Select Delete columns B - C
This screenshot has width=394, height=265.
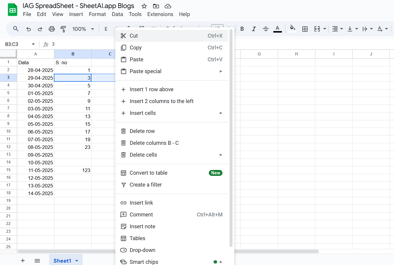172,143
